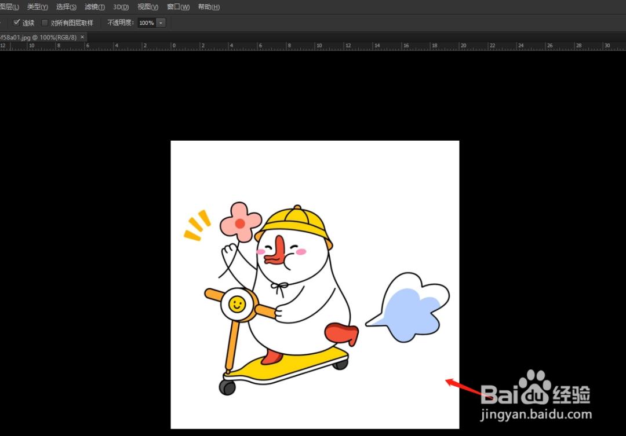Select the f58a01.jpg document tab
The width and height of the screenshot is (626, 436).
click(38, 37)
